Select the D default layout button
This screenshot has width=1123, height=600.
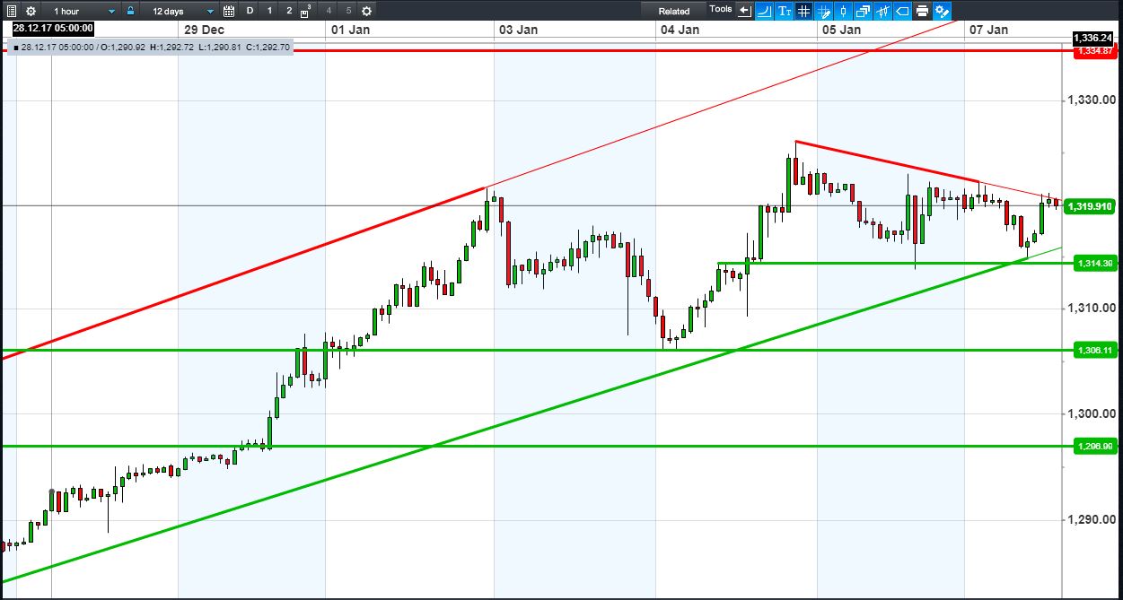click(x=250, y=11)
